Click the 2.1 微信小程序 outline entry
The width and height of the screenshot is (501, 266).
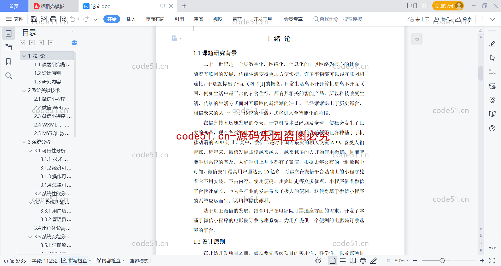(50, 99)
